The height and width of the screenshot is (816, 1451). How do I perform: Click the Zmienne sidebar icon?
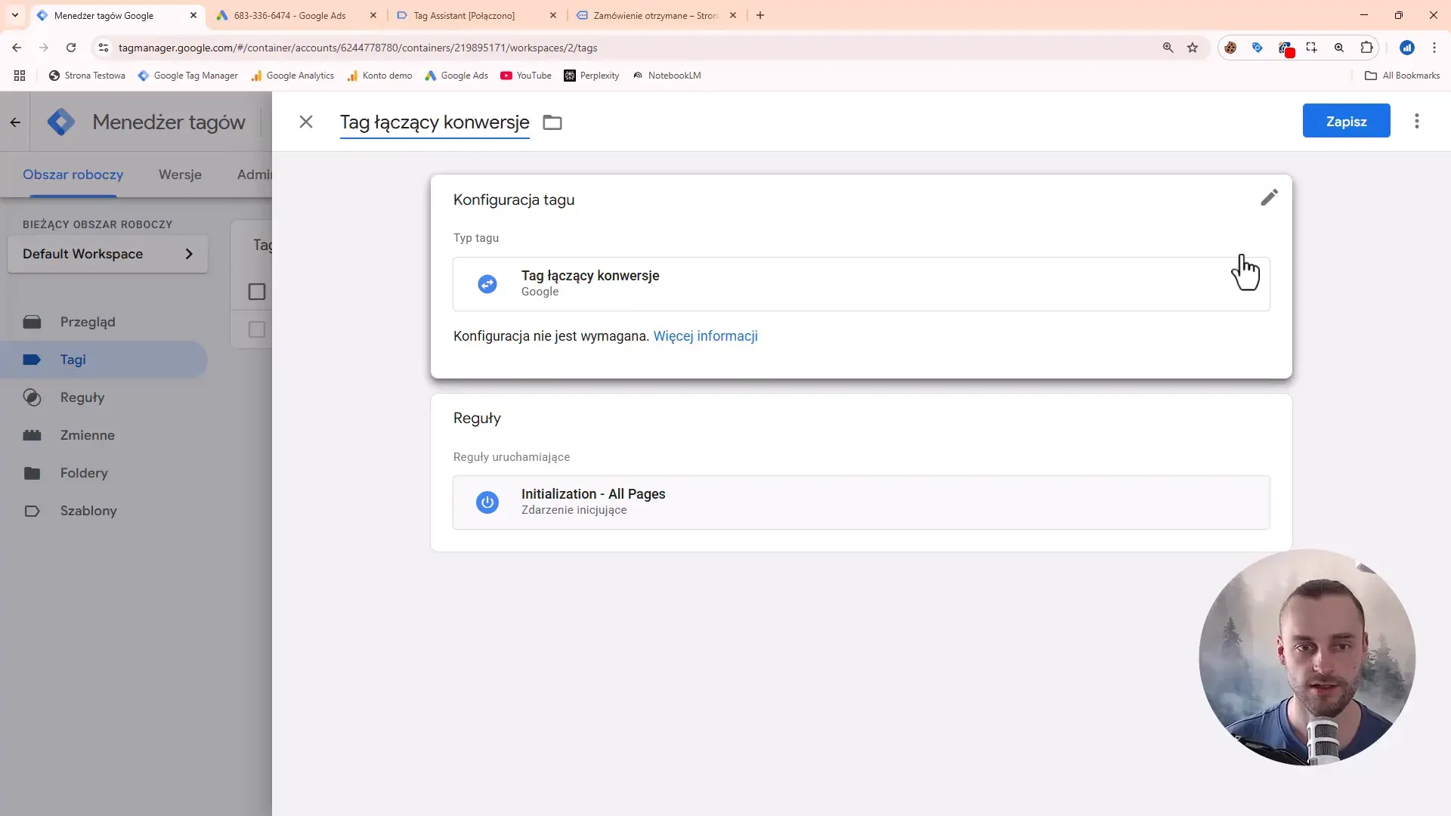coord(32,435)
